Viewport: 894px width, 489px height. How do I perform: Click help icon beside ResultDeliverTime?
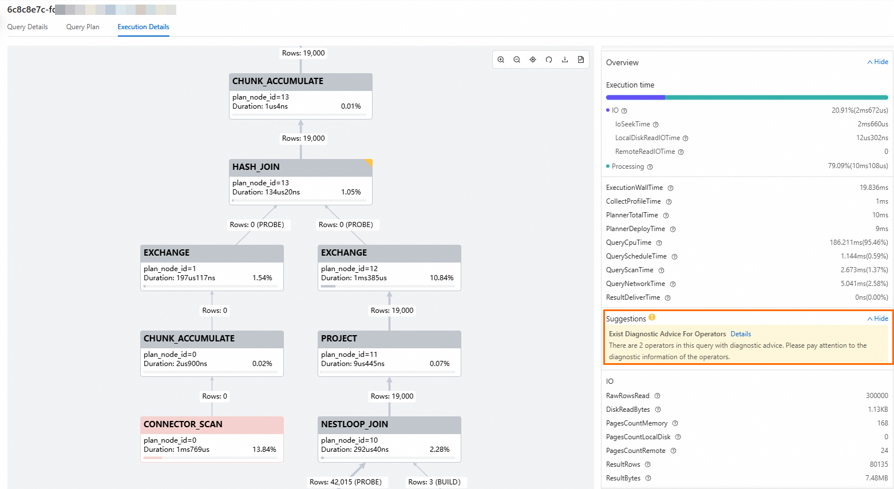pos(668,298)
